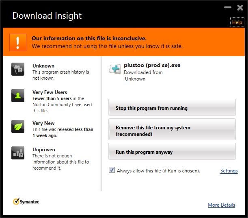Click the Unknown crash history flag icon

click(18, 69)
